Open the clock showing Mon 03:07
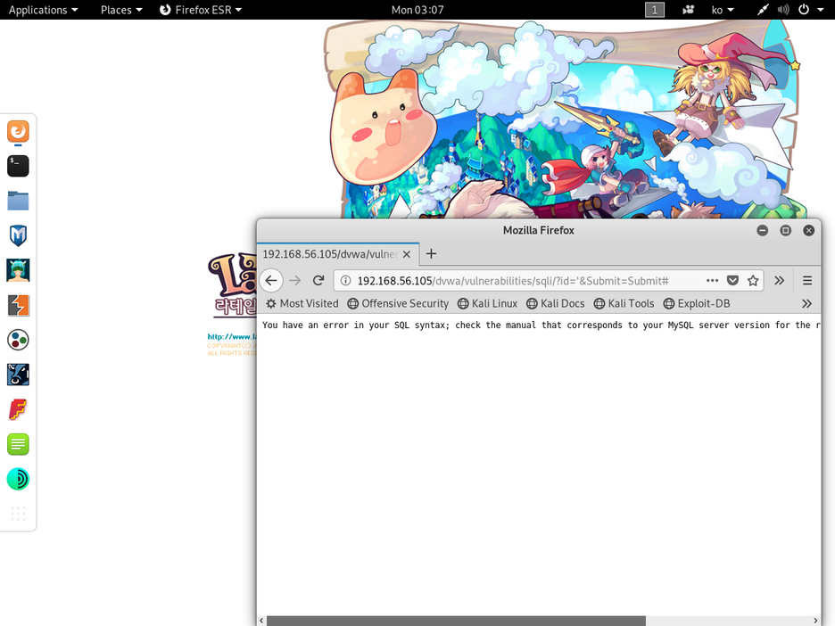This screenshot has width=835, height=626. click(x=417, y=10)
